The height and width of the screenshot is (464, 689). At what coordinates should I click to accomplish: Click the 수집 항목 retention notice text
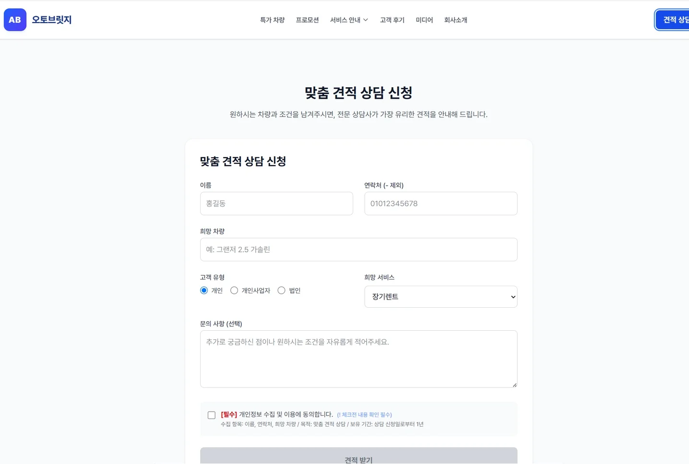pos(322,424)
